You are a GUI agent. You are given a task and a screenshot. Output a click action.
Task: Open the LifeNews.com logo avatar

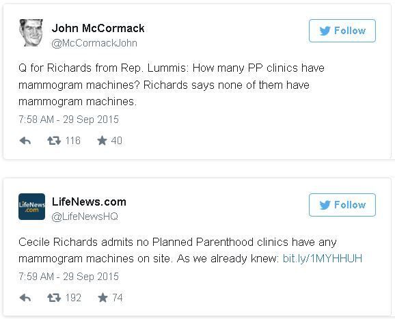point(31,207)
